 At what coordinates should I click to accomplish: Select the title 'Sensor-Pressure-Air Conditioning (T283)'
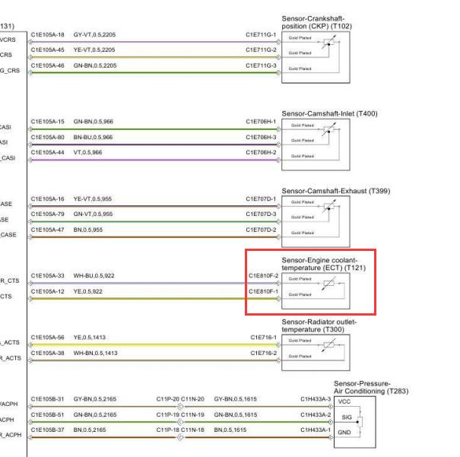[371, 387]
